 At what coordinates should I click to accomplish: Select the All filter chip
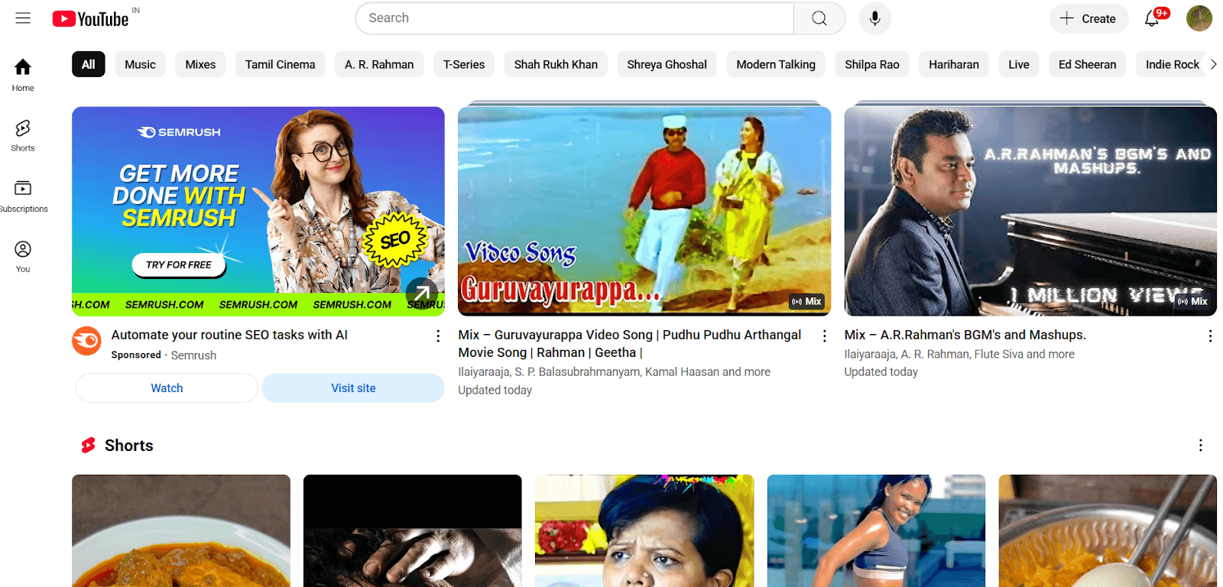click(89, 64)
